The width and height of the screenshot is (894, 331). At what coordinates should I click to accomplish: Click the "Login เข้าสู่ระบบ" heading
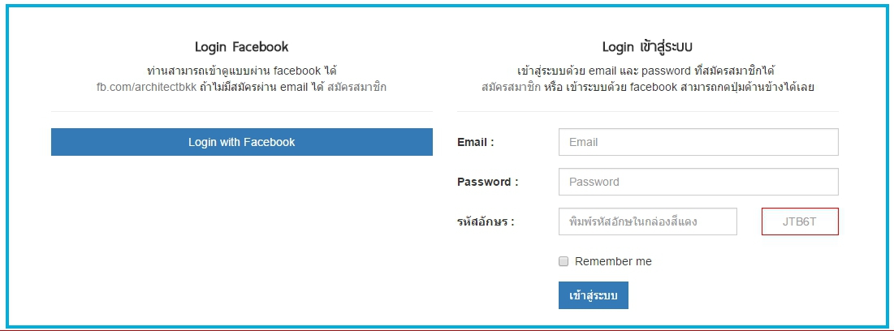[647, 47]
